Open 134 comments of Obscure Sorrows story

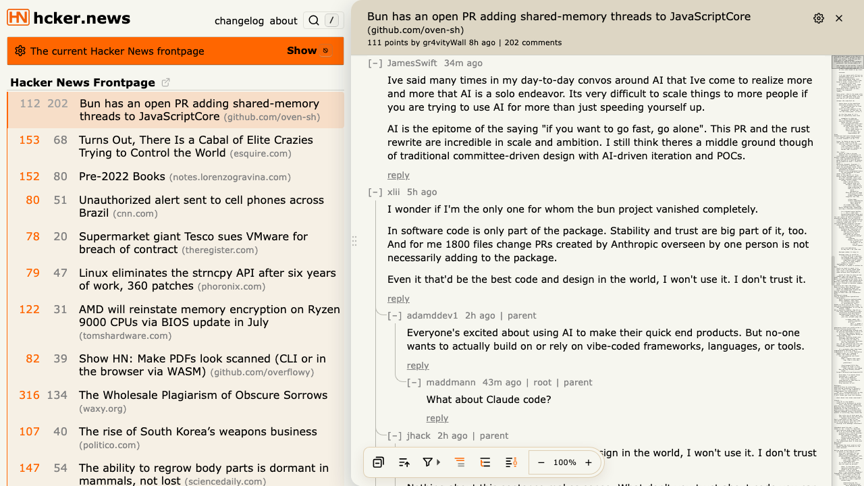(x=57, y=396)
